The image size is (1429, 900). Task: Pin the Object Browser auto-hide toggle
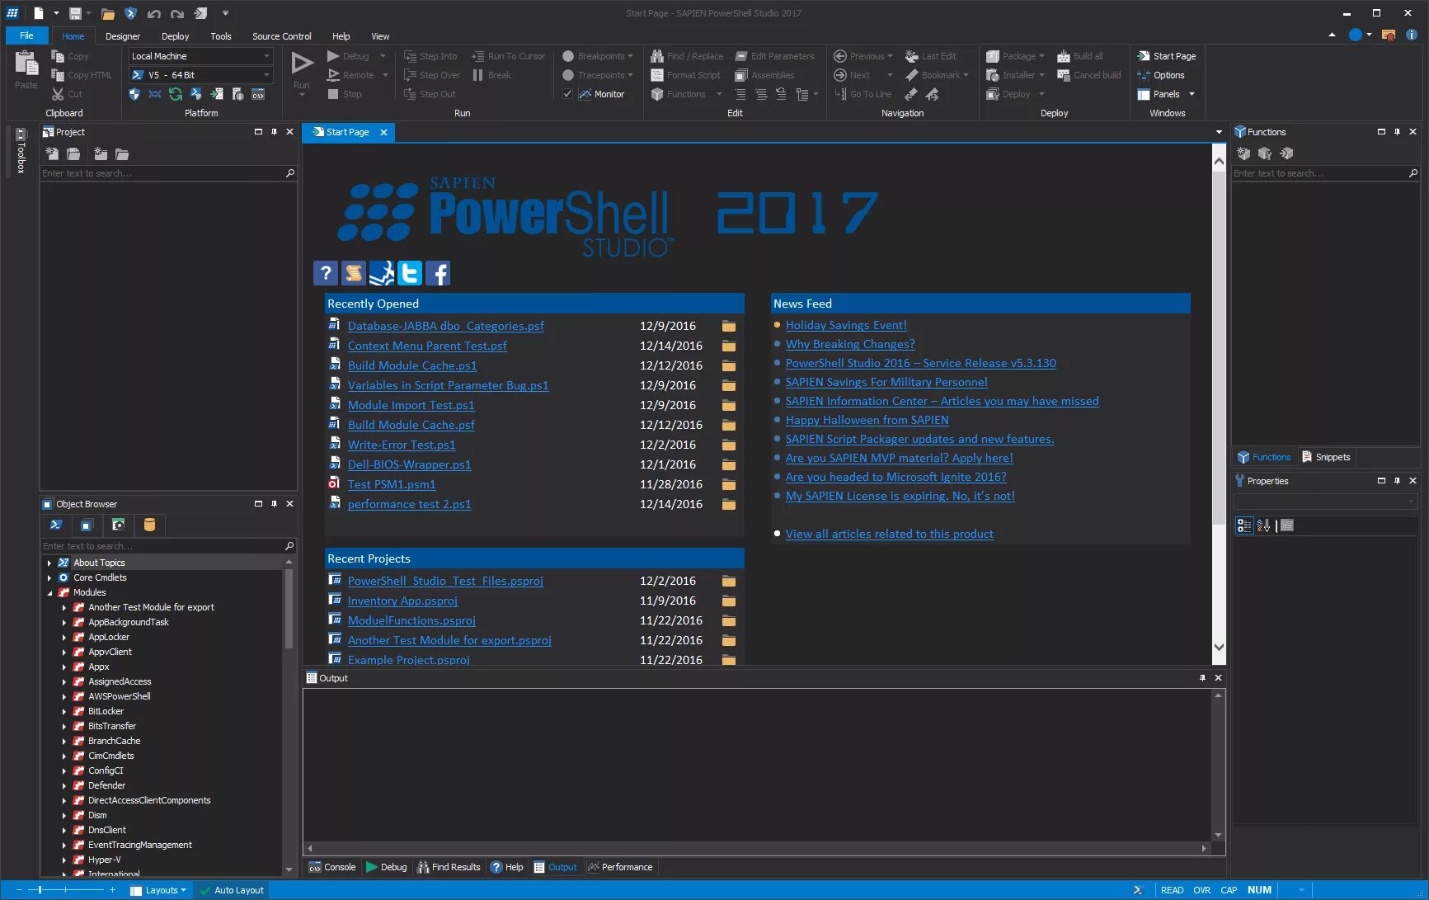click(274, 504)
